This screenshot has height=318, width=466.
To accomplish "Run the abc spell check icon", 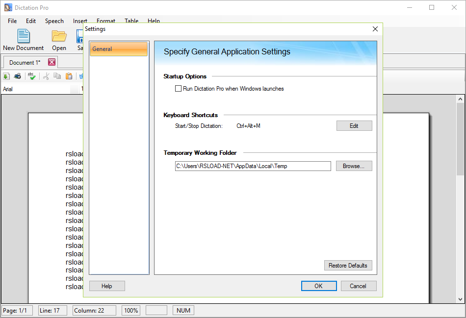I will tap(31, 76).
